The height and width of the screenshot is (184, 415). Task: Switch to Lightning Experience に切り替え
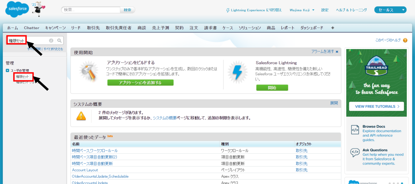coord(255,10)
